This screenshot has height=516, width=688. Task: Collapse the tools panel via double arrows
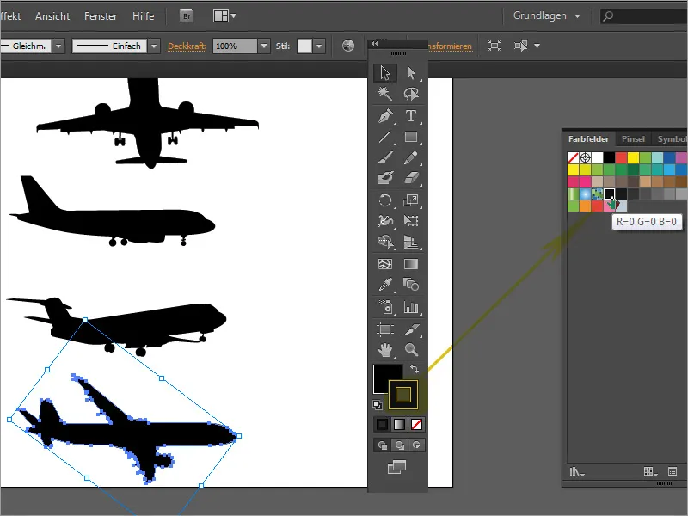tap(374, 44)
